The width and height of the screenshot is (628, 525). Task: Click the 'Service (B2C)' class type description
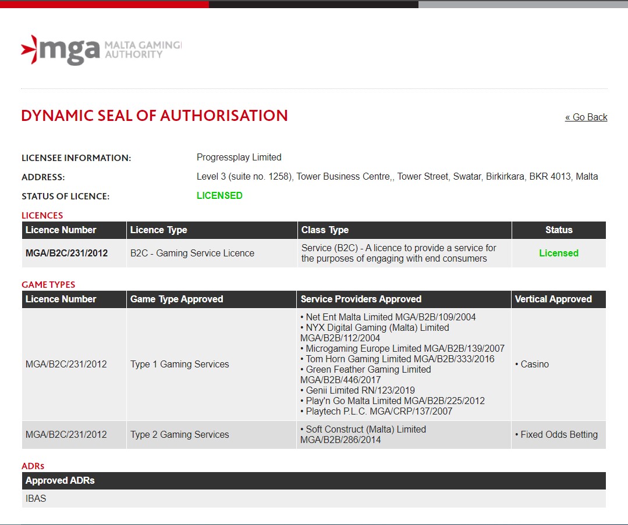399,253
